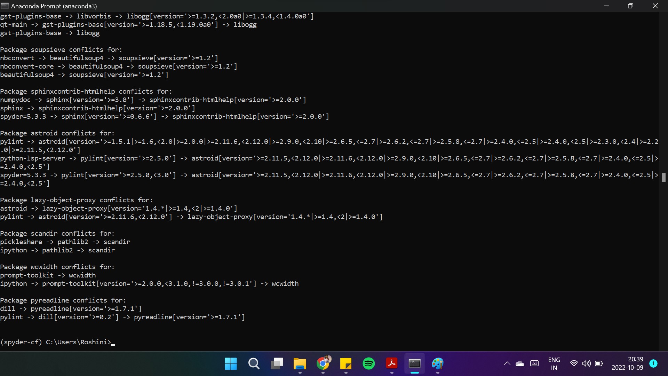Launch Paint from the taskbar
Viewport: 668px width, 376px height.
click(438, 363)
